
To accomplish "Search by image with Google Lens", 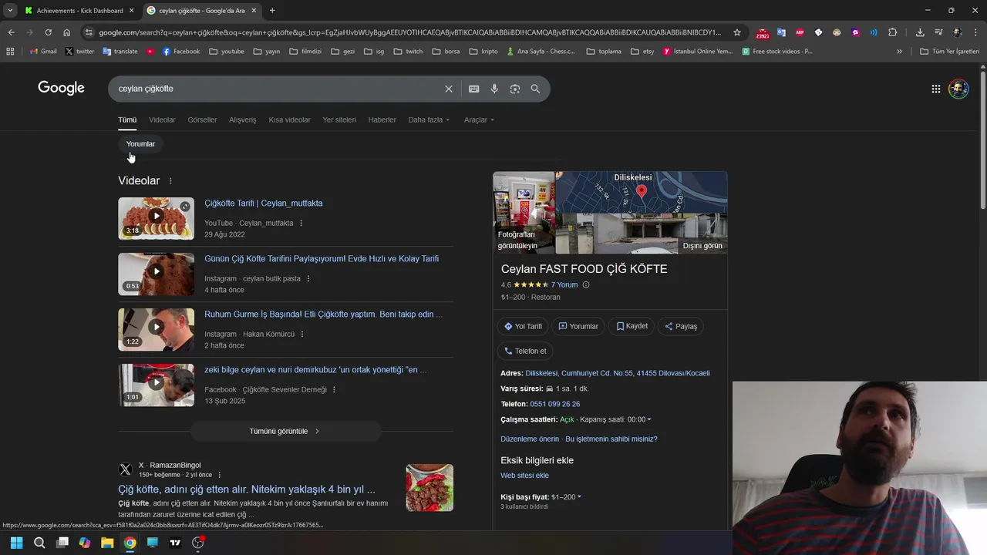I will point(515,89).
